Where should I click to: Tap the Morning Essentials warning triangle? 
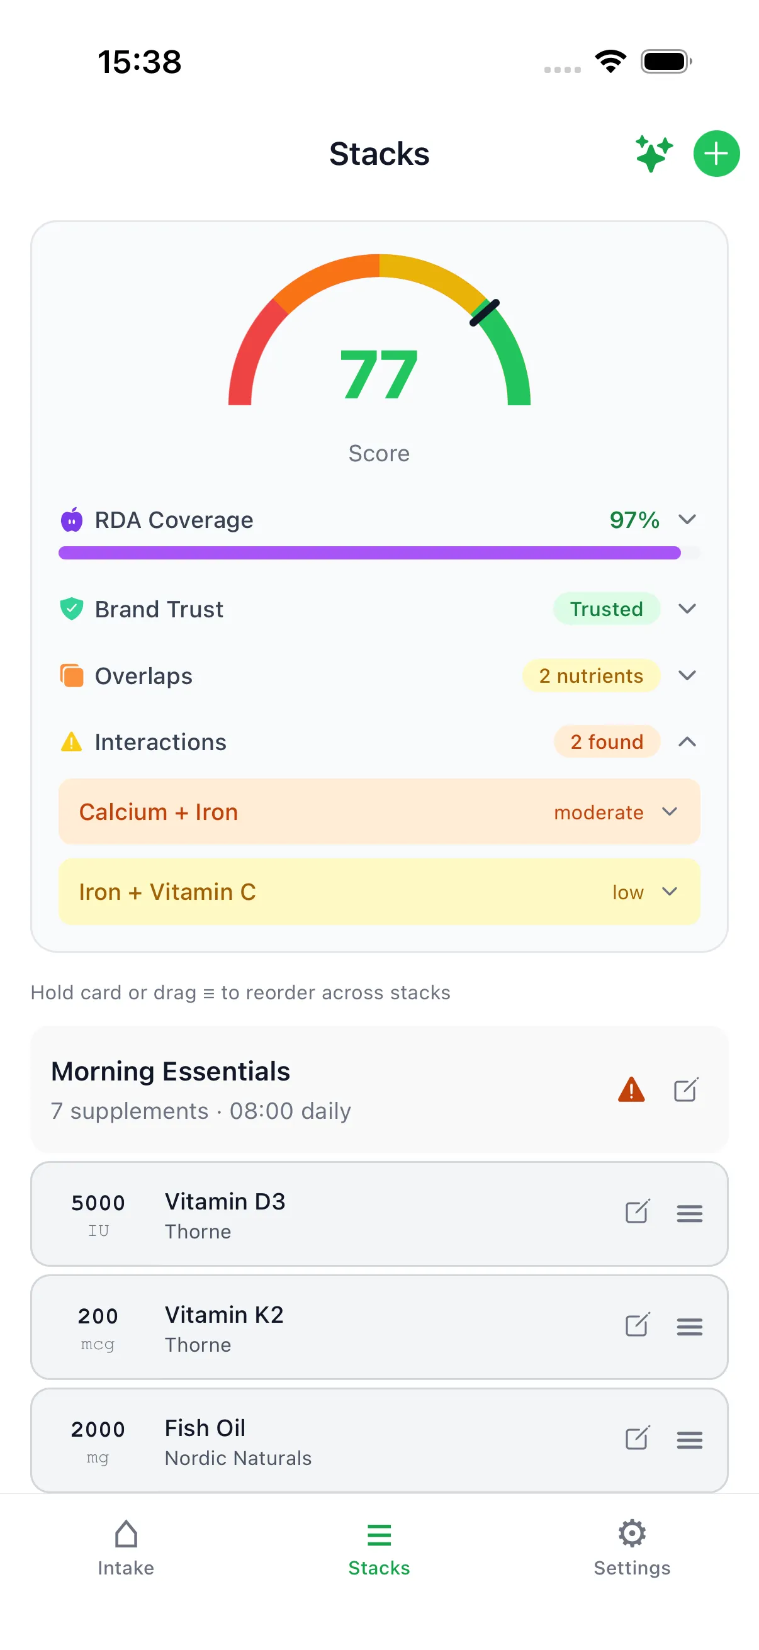[631, 1089]
